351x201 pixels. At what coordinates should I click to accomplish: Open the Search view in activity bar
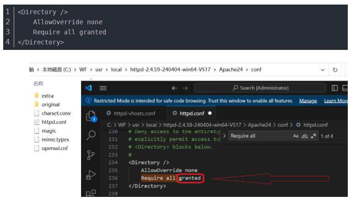[91, 135]
